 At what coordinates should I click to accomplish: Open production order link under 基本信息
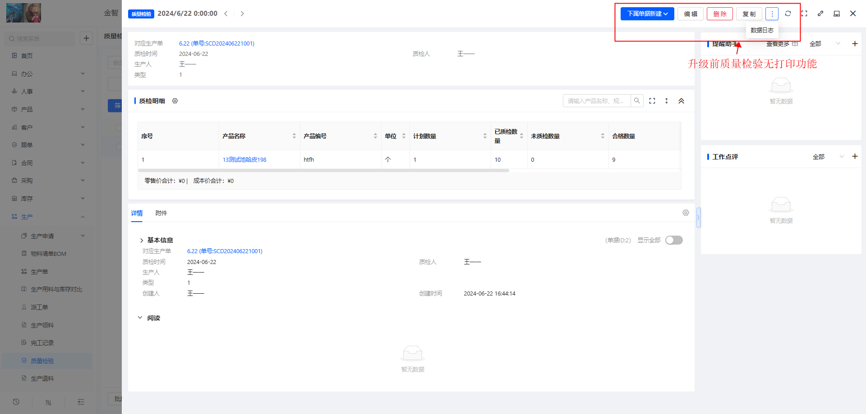(225, 251)
